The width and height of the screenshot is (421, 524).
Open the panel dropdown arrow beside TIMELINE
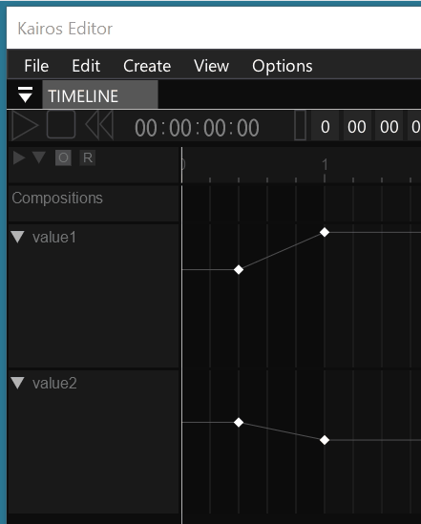(x=25, y=94)
